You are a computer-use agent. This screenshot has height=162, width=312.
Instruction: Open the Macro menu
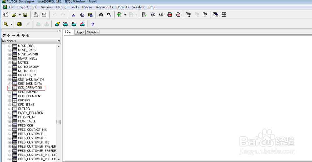[x=87, y=7]
